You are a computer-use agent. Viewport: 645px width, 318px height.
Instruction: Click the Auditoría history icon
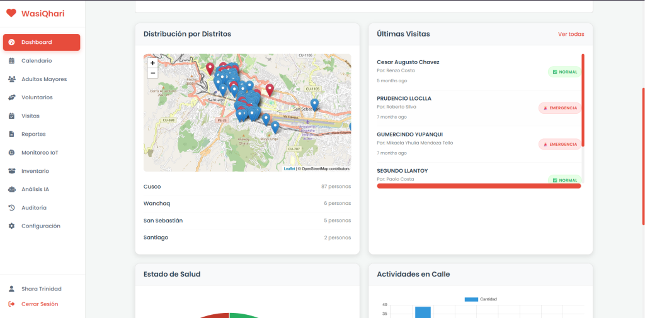11,207
